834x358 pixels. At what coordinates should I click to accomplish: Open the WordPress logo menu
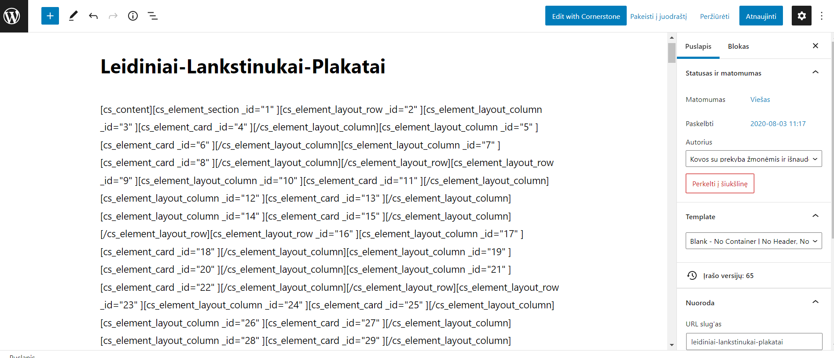pos(14,16)
